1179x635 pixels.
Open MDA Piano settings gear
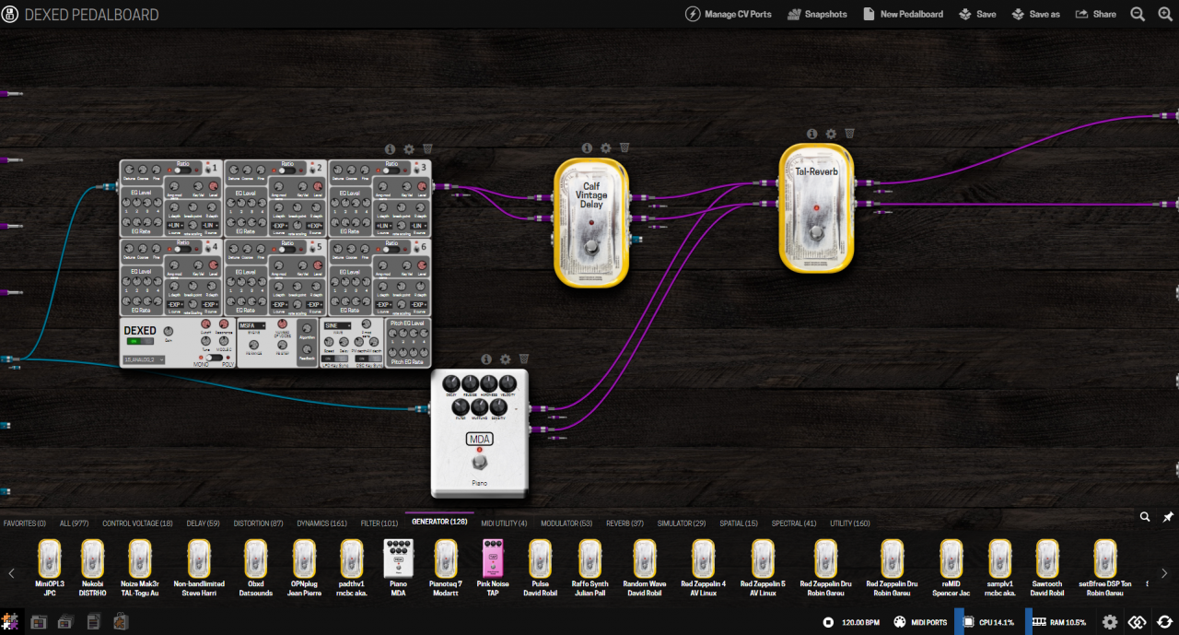505,359
